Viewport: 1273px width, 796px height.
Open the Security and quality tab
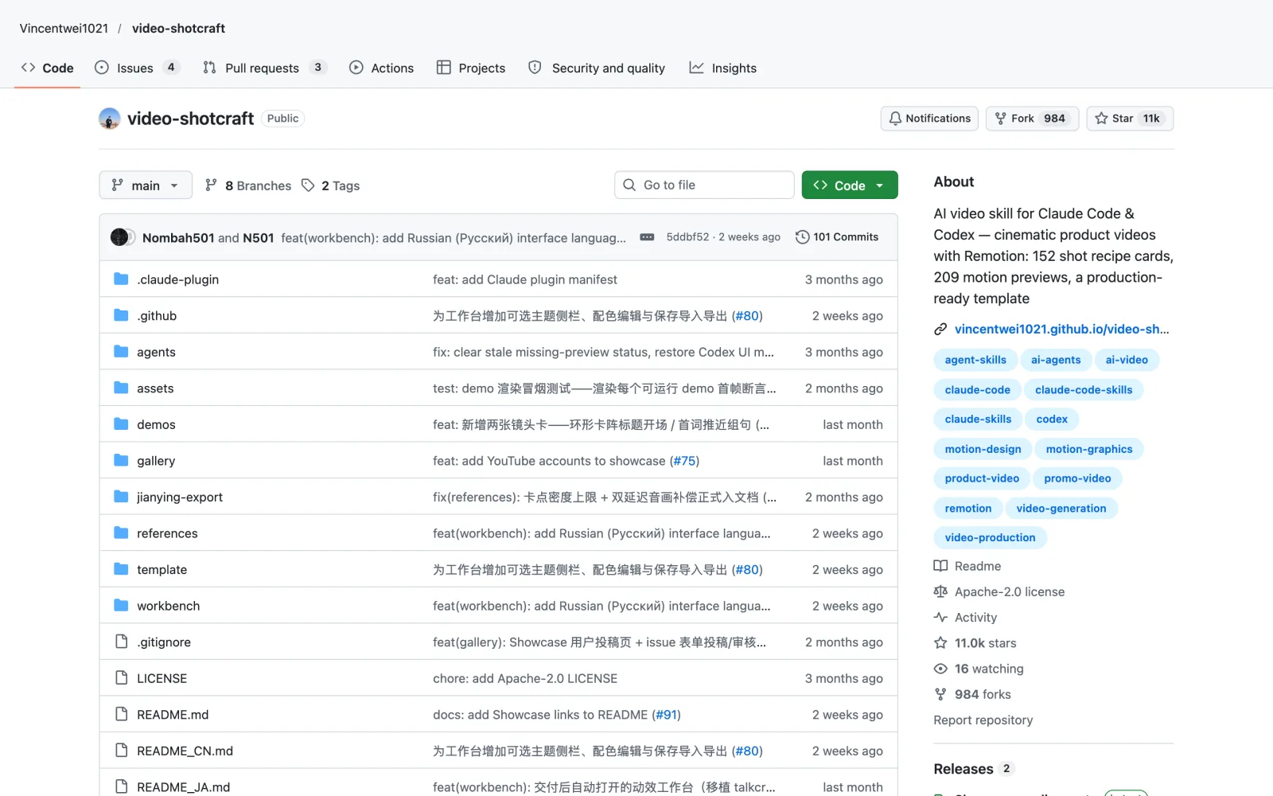coord(597,68)
